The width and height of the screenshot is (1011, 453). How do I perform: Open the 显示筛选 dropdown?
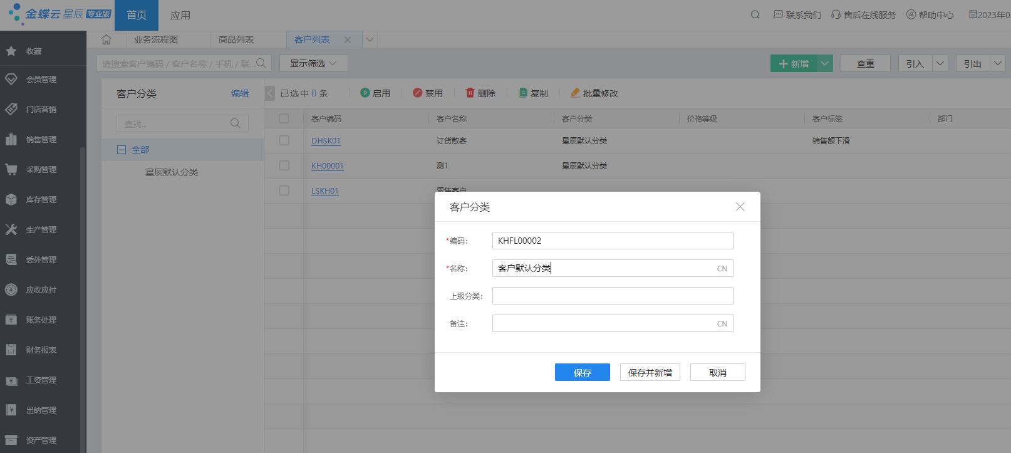(x=313, y=63)
